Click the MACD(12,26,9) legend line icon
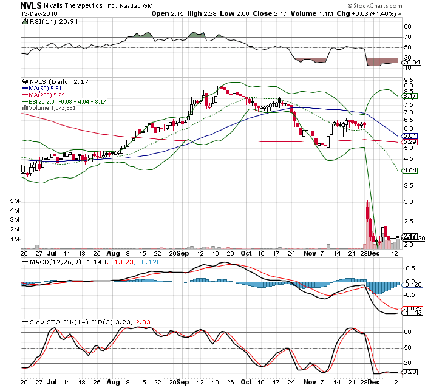This screenshot has height=388, width=425. click(24, 261)
